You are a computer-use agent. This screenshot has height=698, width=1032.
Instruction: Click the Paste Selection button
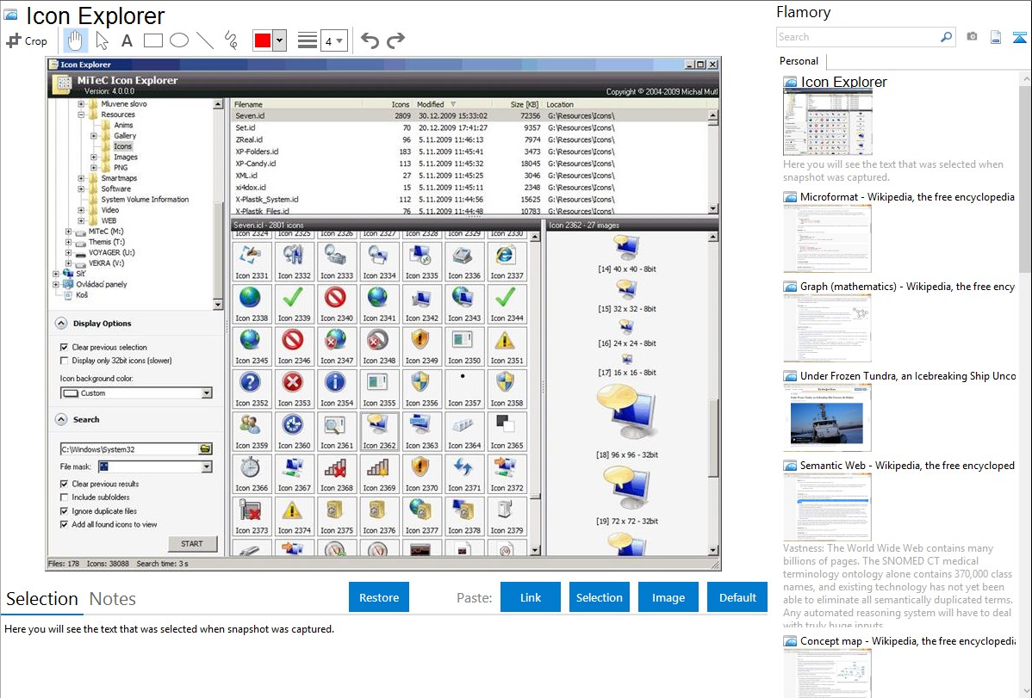click(599, 597)
